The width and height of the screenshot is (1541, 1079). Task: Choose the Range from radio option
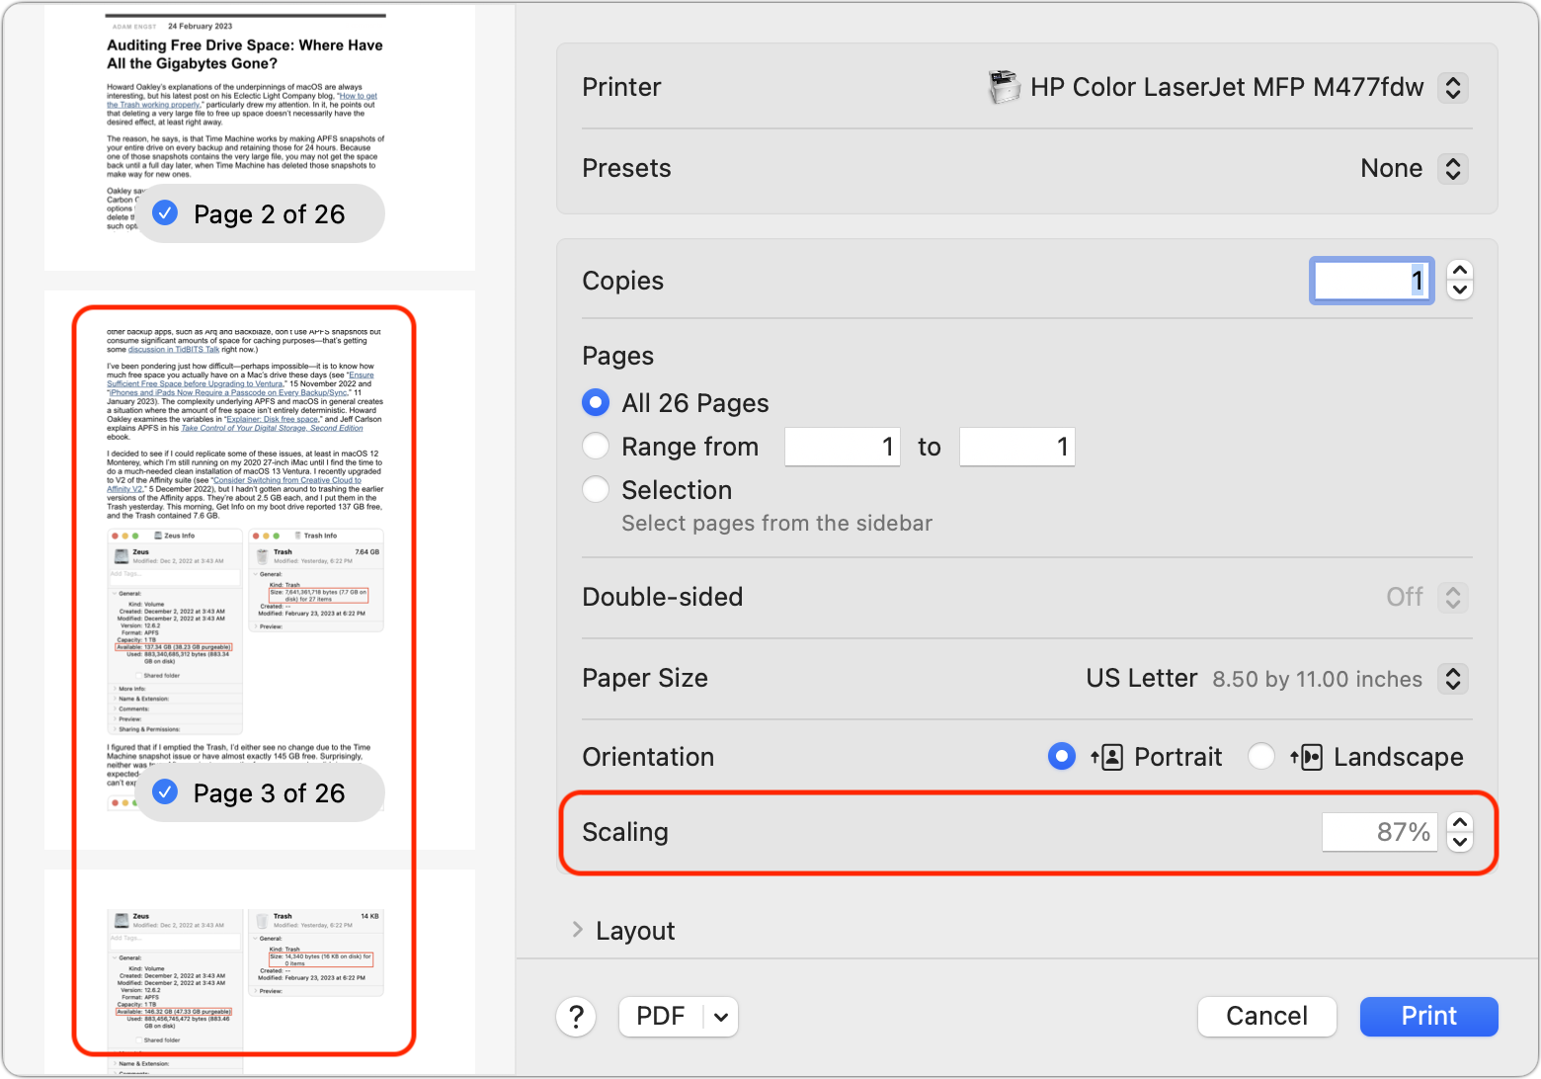point(596,447)
